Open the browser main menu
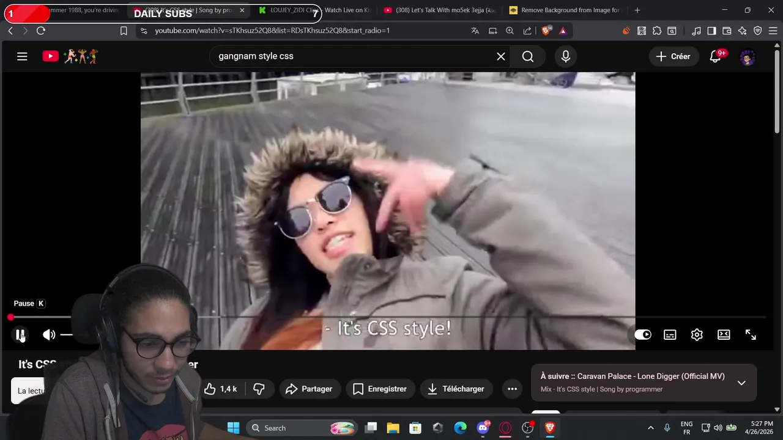783x440 pixels. coord(773,31)
